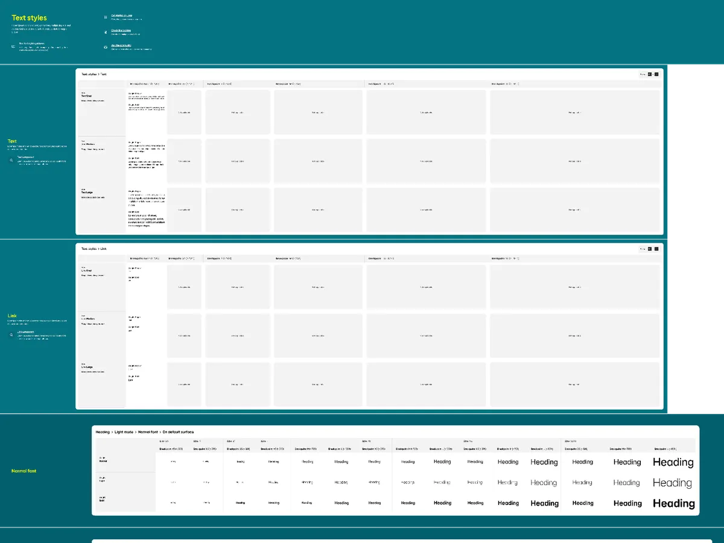Image resolution: width=724 pixels, height=543 pixels.
Task: Select the largest light-weight Heading sample
Action: (x=672, y=483)
